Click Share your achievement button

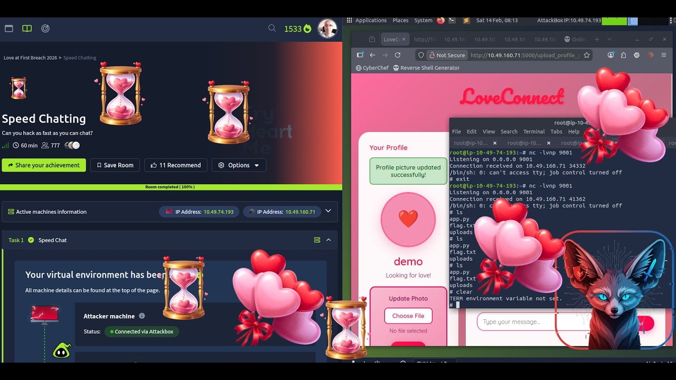44,165
